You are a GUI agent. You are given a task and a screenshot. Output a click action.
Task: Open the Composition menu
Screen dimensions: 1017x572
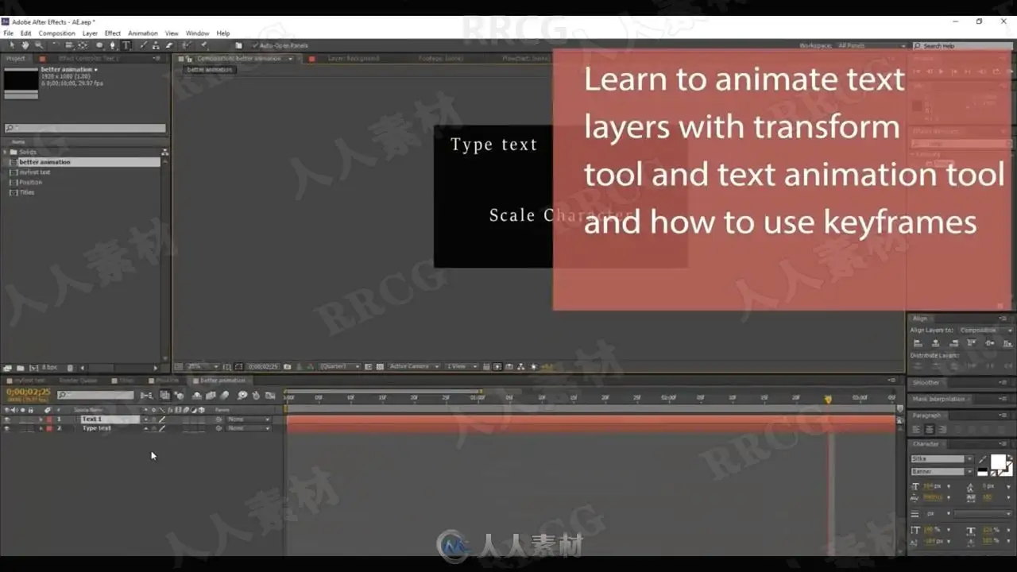56,33
